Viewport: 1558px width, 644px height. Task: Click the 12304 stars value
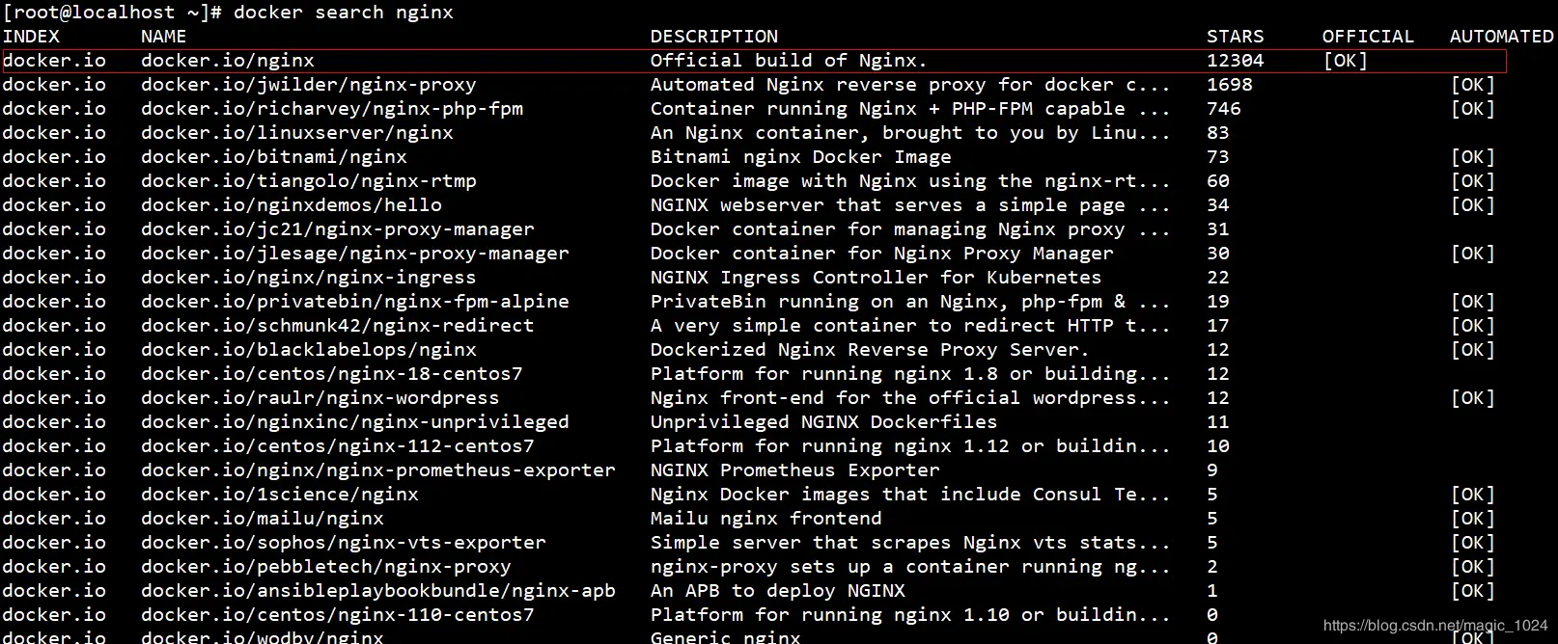pos(1236,61)
